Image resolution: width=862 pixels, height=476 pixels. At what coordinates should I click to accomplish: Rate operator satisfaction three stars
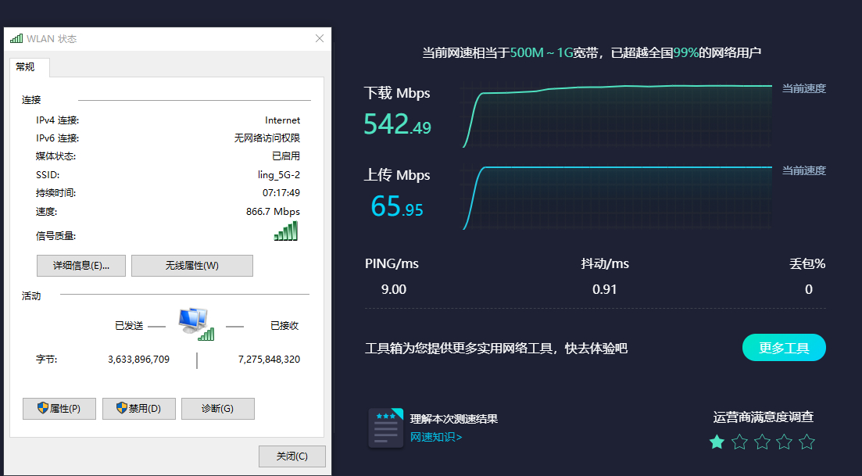pos(762,442)
